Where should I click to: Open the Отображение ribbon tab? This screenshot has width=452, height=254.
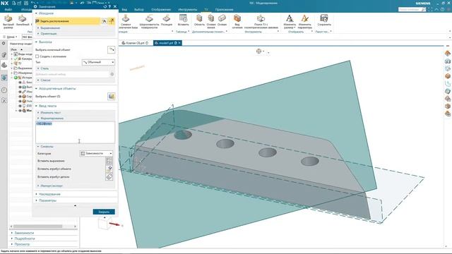tap(161, 9)
